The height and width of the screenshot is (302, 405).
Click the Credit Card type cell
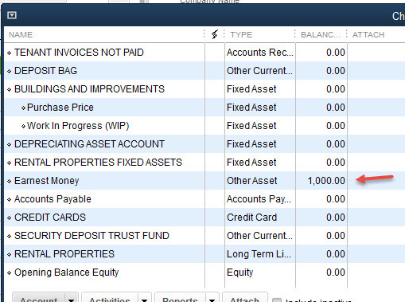(x=251, y=218)
